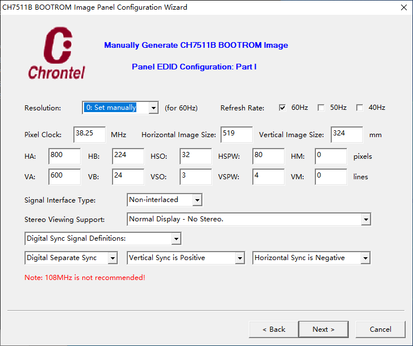Select the VSPW field with 4
Screen dimensions: 413x346
pyautogui.click(x=268, y=177)
